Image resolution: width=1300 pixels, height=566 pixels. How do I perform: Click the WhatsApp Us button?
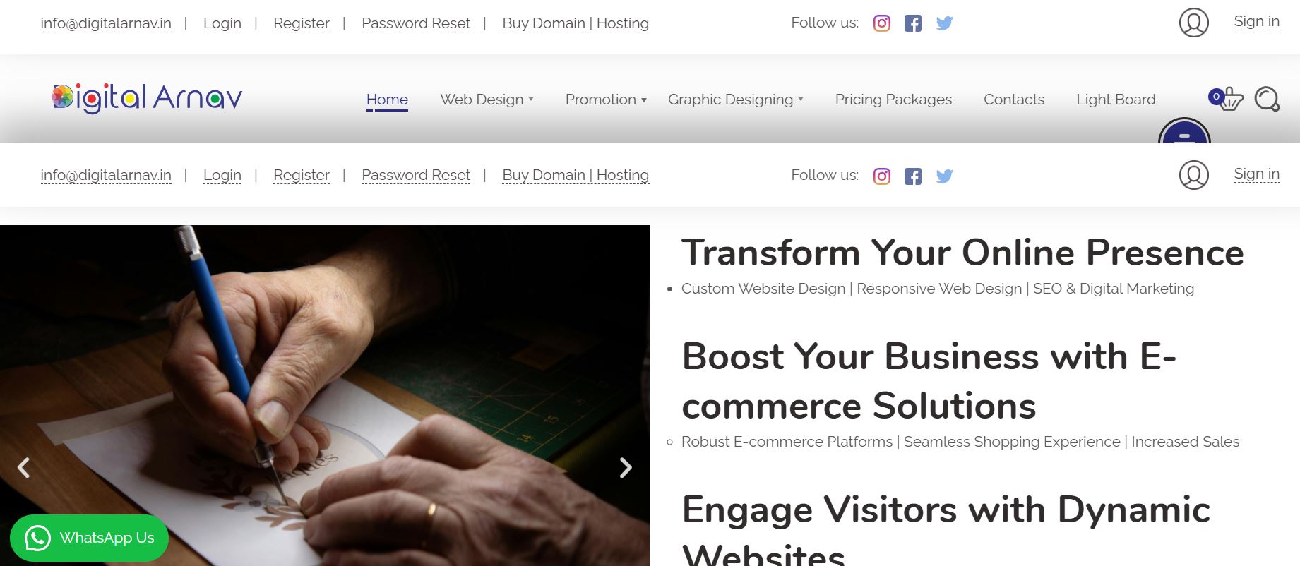pyautogui.click(x=90, y=538)
